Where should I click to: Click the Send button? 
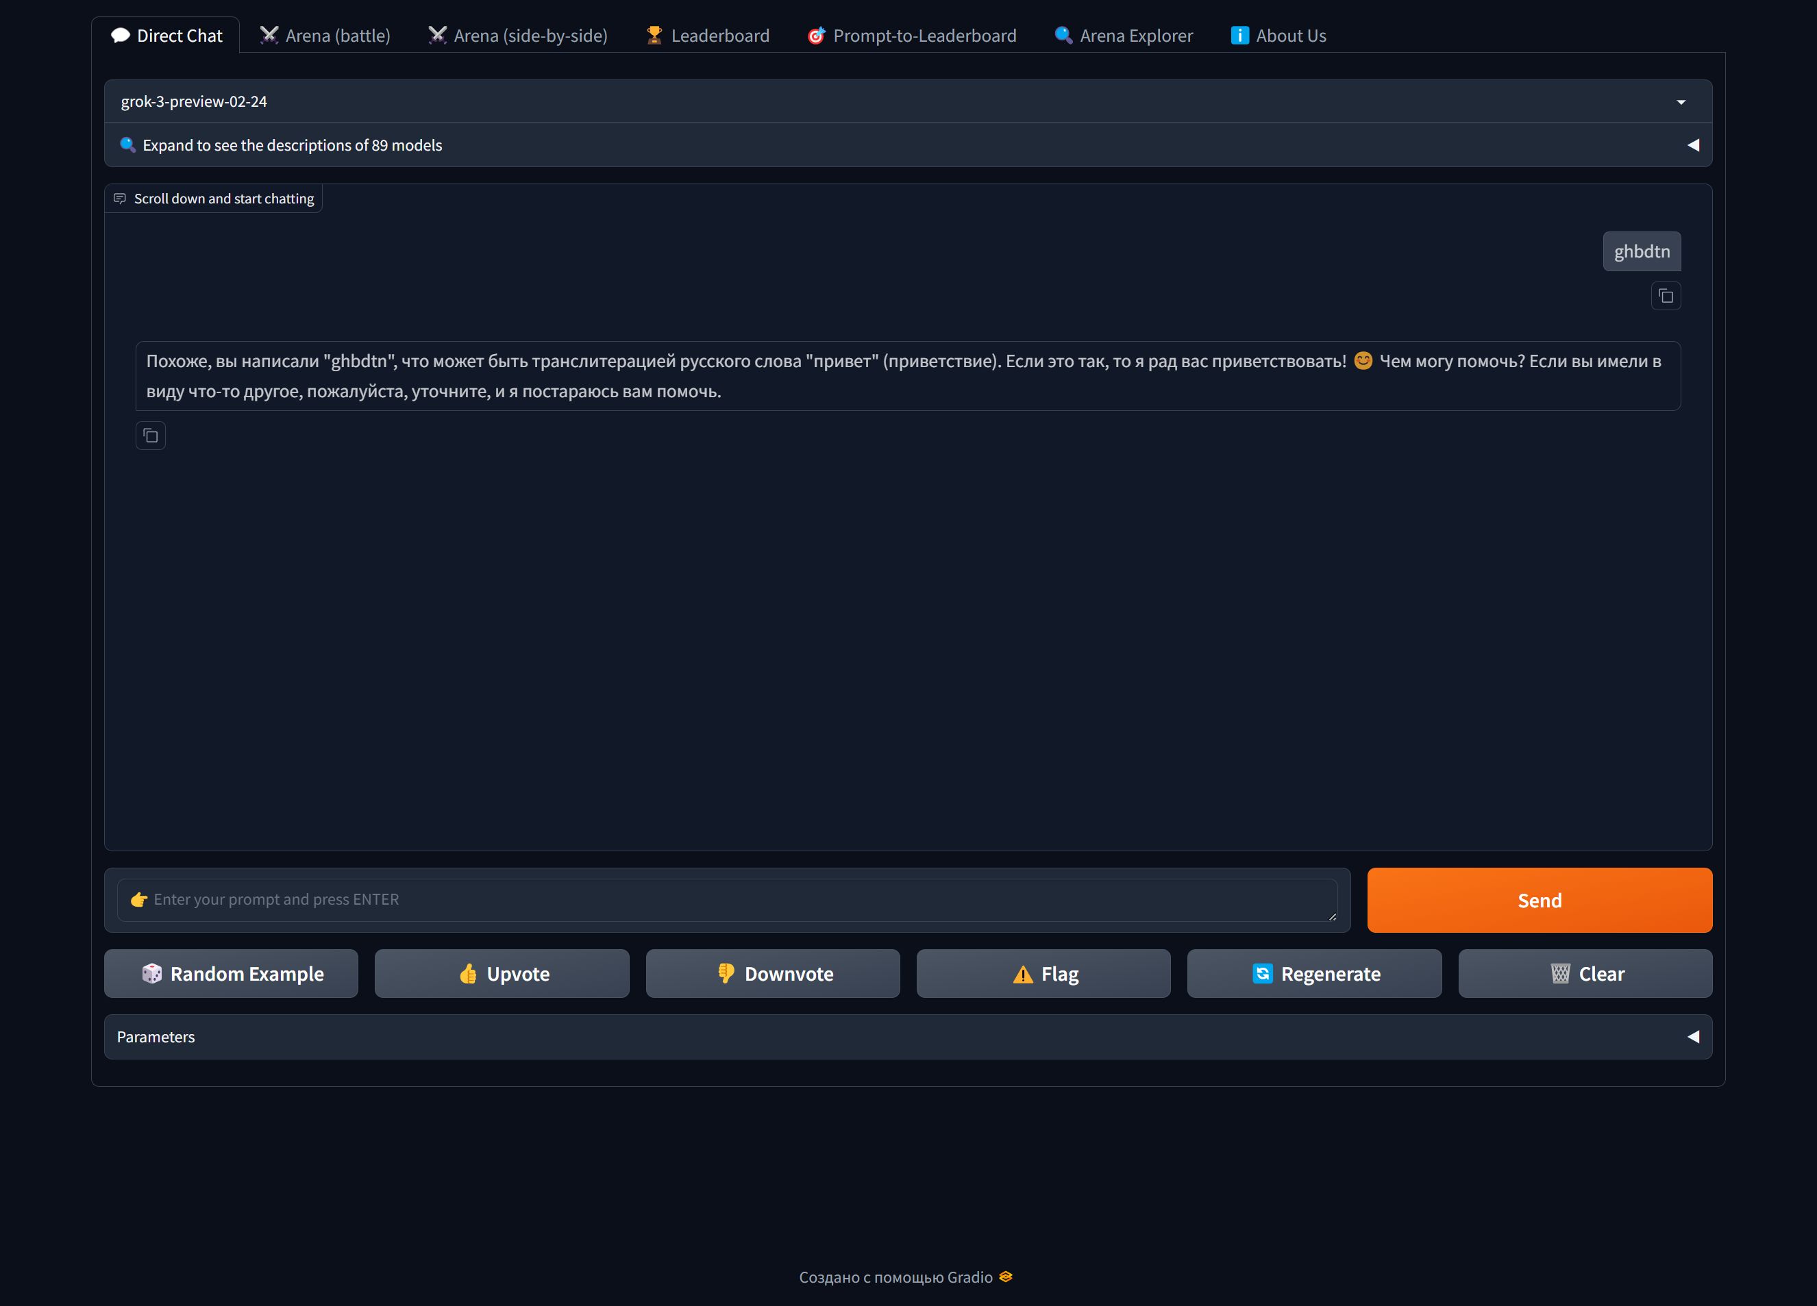pos(1539,900)
